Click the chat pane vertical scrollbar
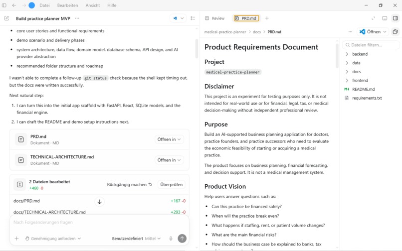Screen dimensions: 402x251 click(x=197, y=49)
